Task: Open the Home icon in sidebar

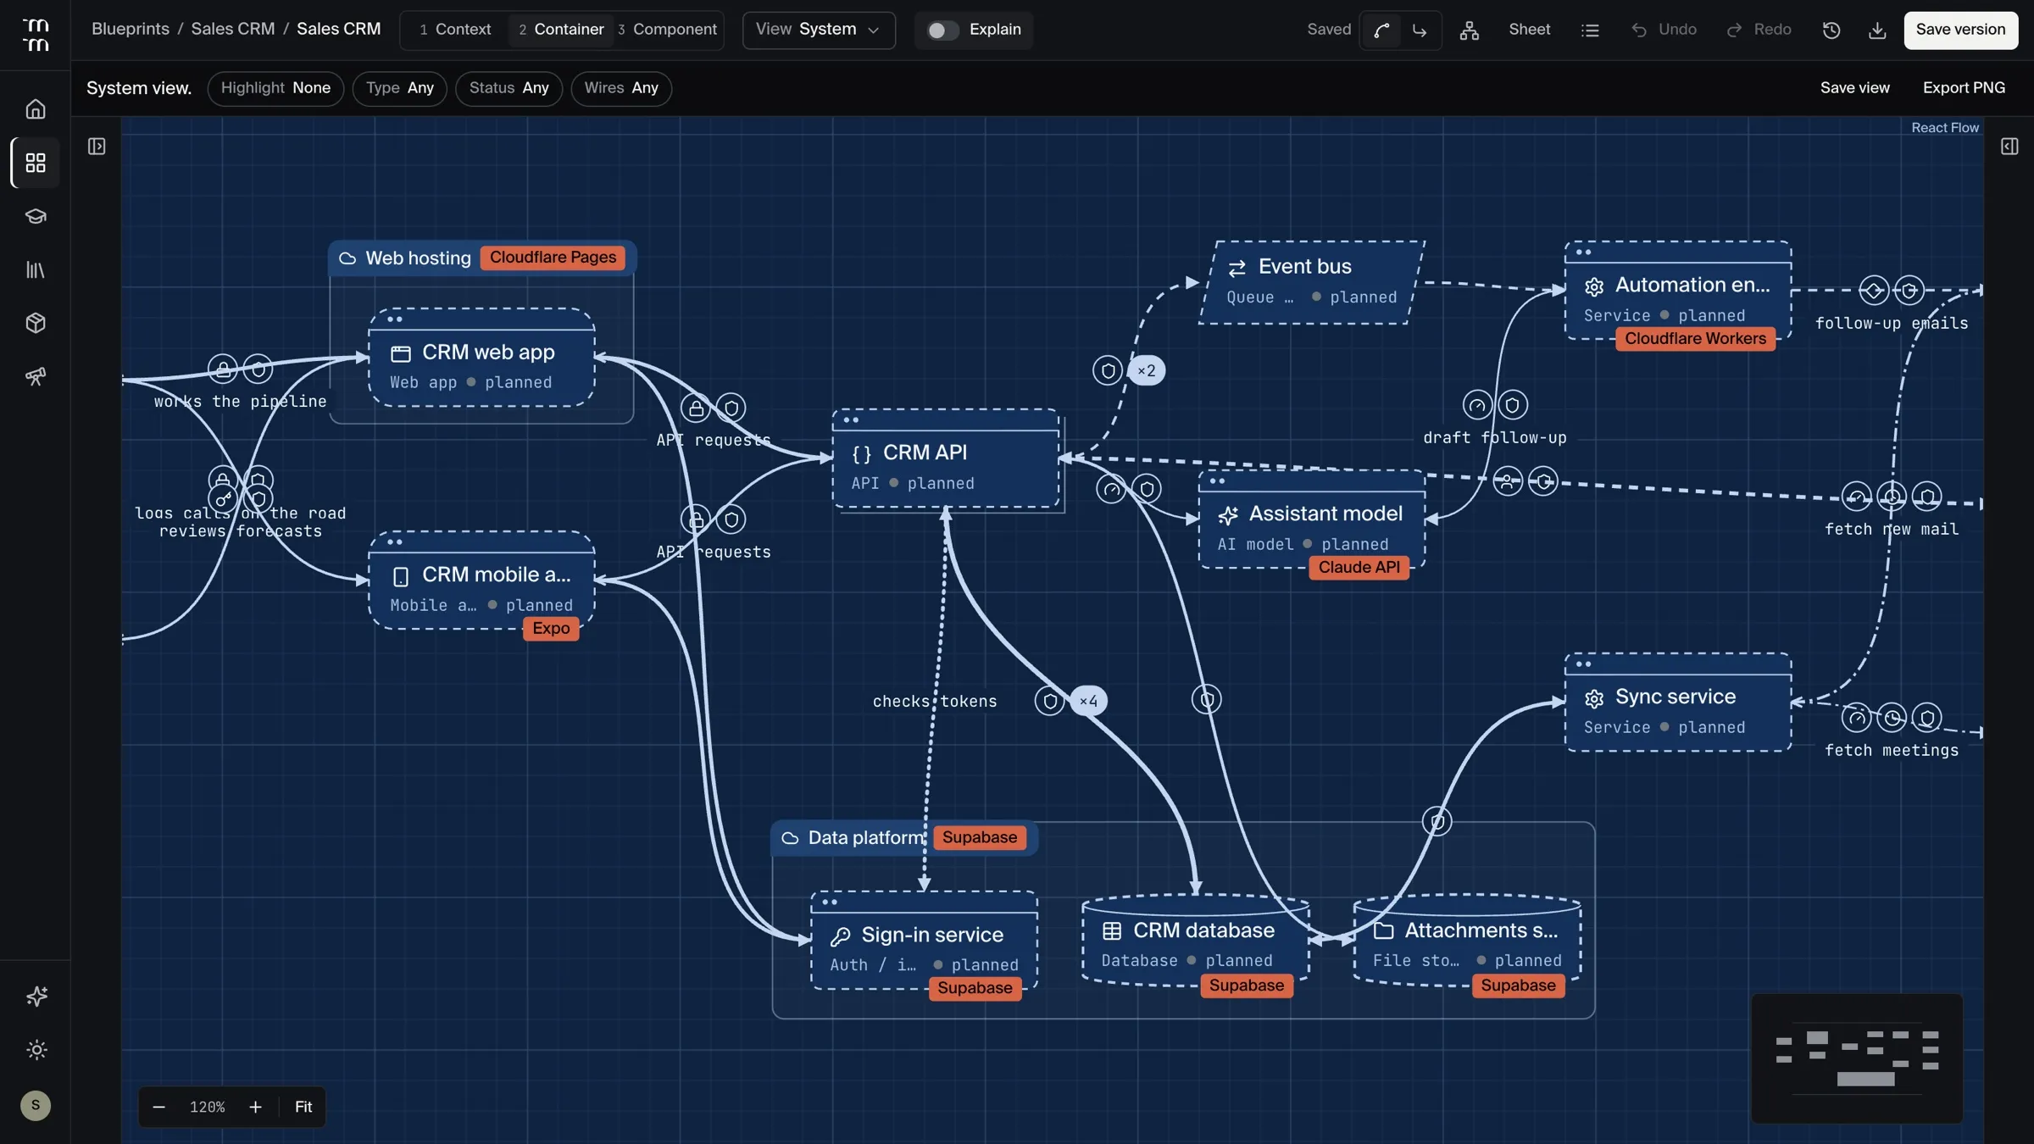Action: pos(35,109)
